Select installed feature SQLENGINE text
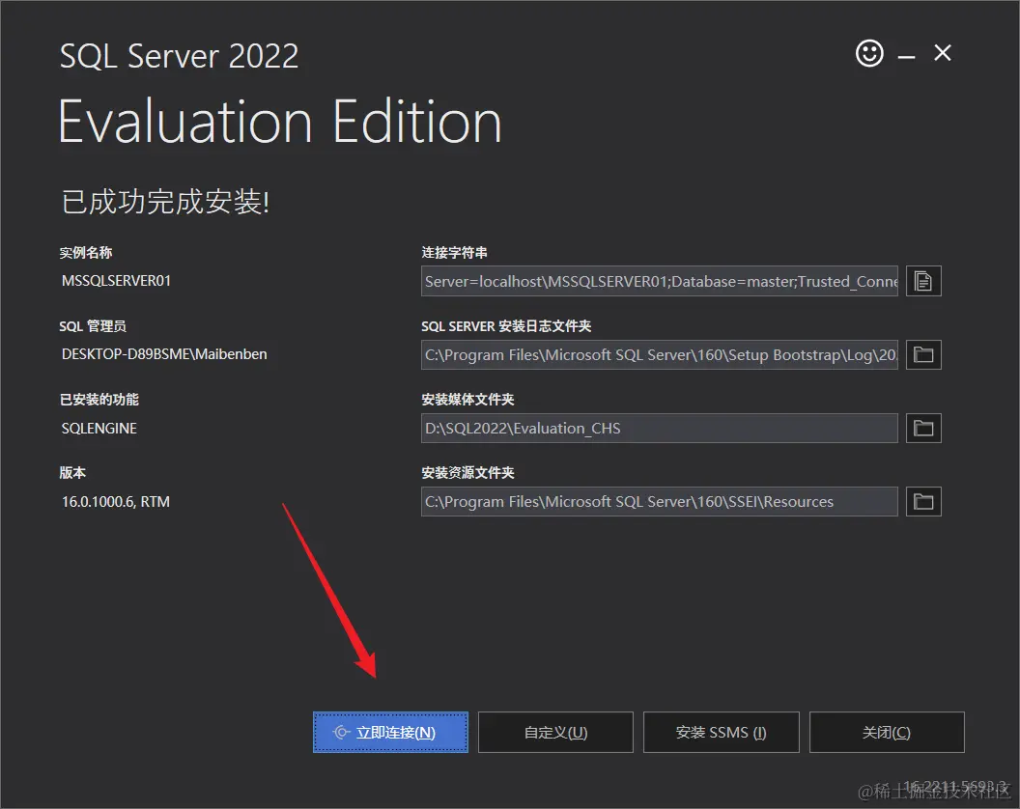Viewport: 1020px width, 809px height. (99, 429)
